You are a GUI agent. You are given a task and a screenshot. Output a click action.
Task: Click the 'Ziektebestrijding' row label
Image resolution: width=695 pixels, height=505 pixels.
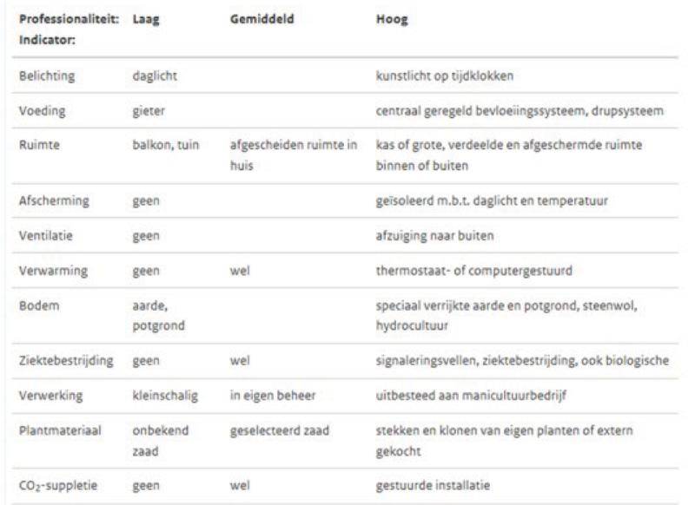(x=63, y=359)
